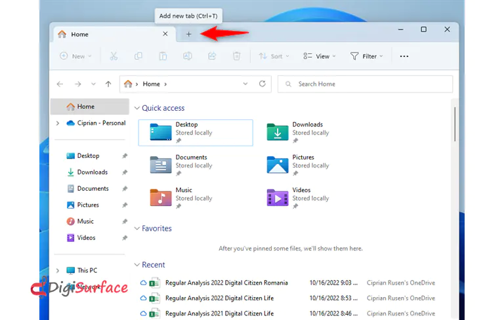Click the Recent heading text
The height and width of the screenshot is (320, 504).
[154, 265]
